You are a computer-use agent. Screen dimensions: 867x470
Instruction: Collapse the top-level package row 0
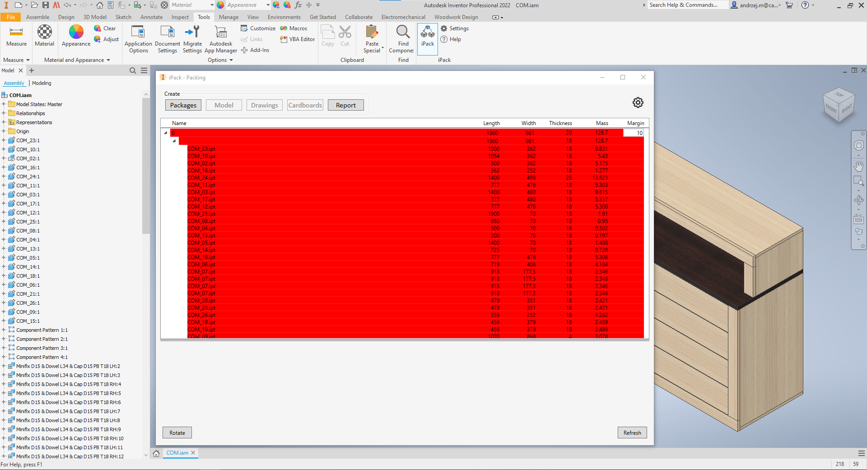(x=166, y=133)
